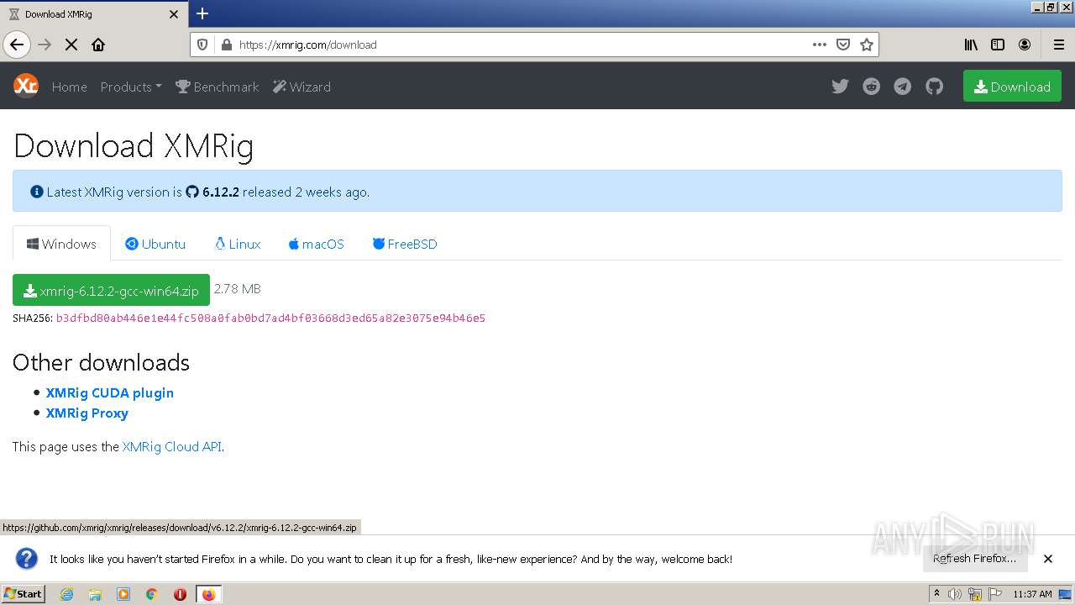The height and width of the screenshot is (605, 1075).
Task: Open XMRig Twitter icon link
Action: 840,87
